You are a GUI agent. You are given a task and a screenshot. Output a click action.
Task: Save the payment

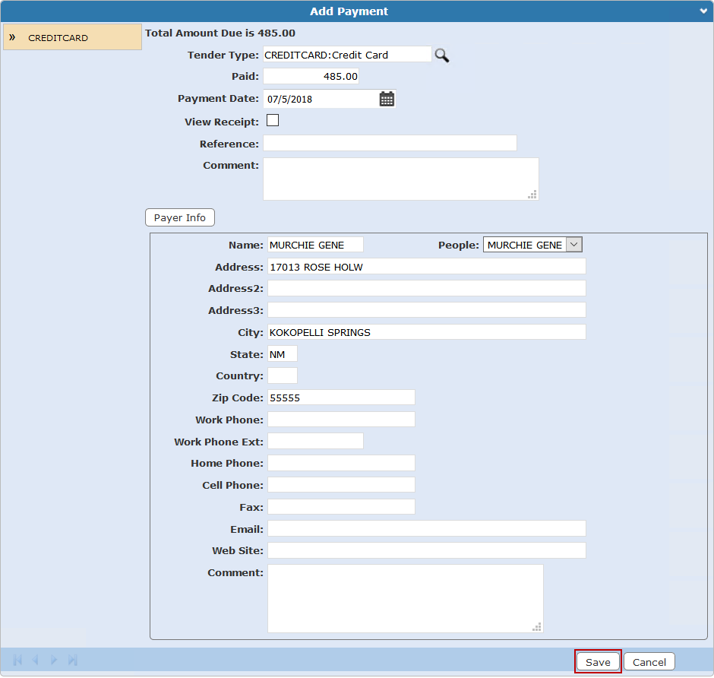point(598,662)
